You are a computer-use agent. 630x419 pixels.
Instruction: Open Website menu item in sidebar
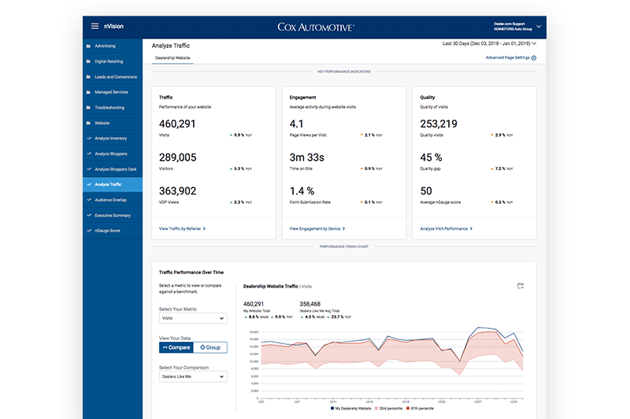coord(113,123)
